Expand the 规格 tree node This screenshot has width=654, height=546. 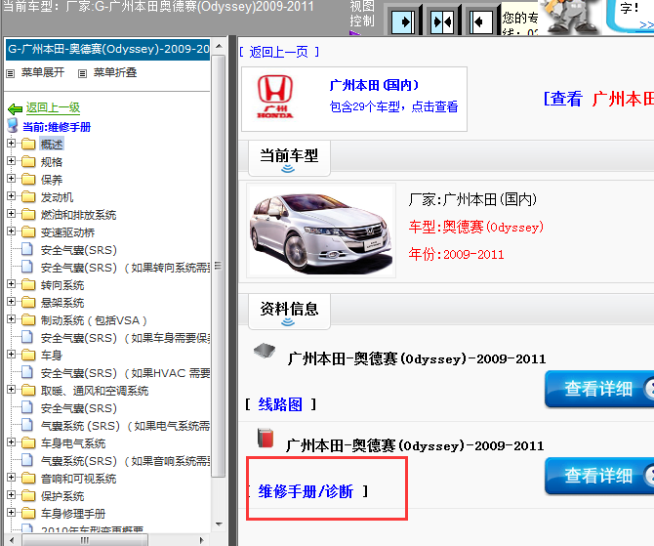pyautogui.click(x=12, y=161)
